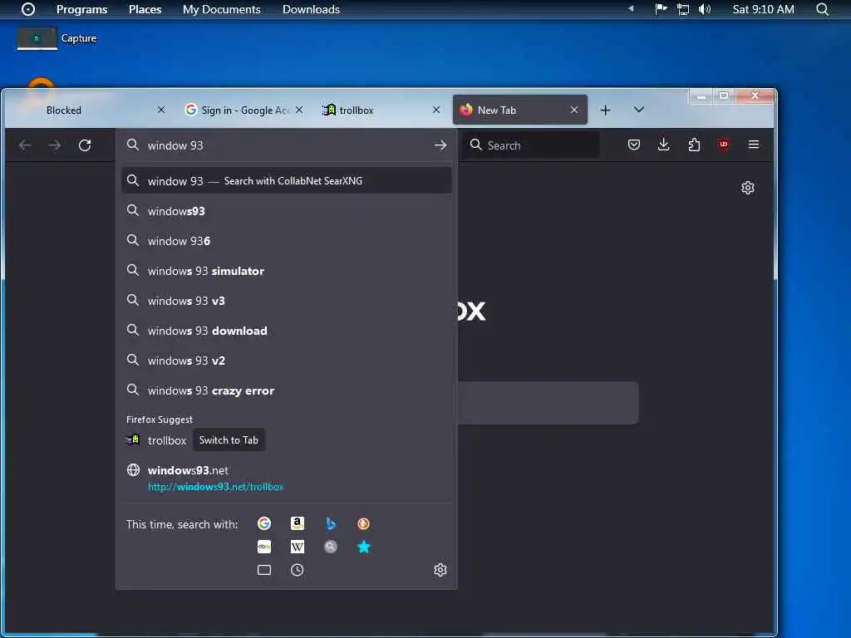Open a new tab with plus button
This screenshot has height=638, width=851.
click(605, 110)
